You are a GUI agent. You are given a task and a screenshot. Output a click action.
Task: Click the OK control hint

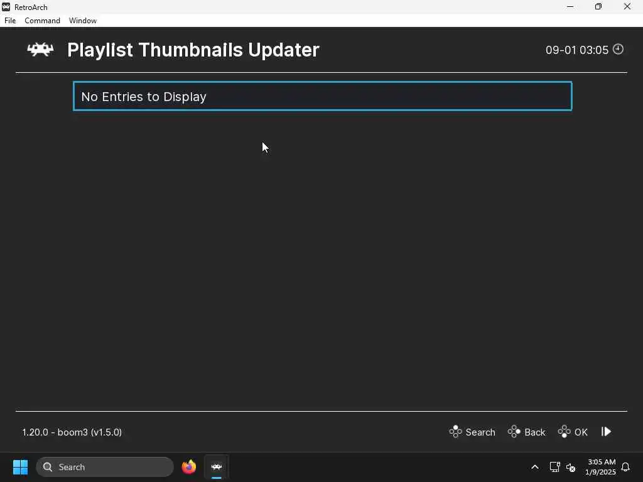pos(573,432)
